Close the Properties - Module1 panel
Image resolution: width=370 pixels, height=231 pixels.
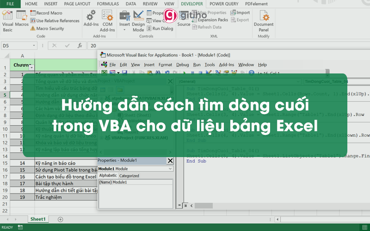(x=170, y=161)
